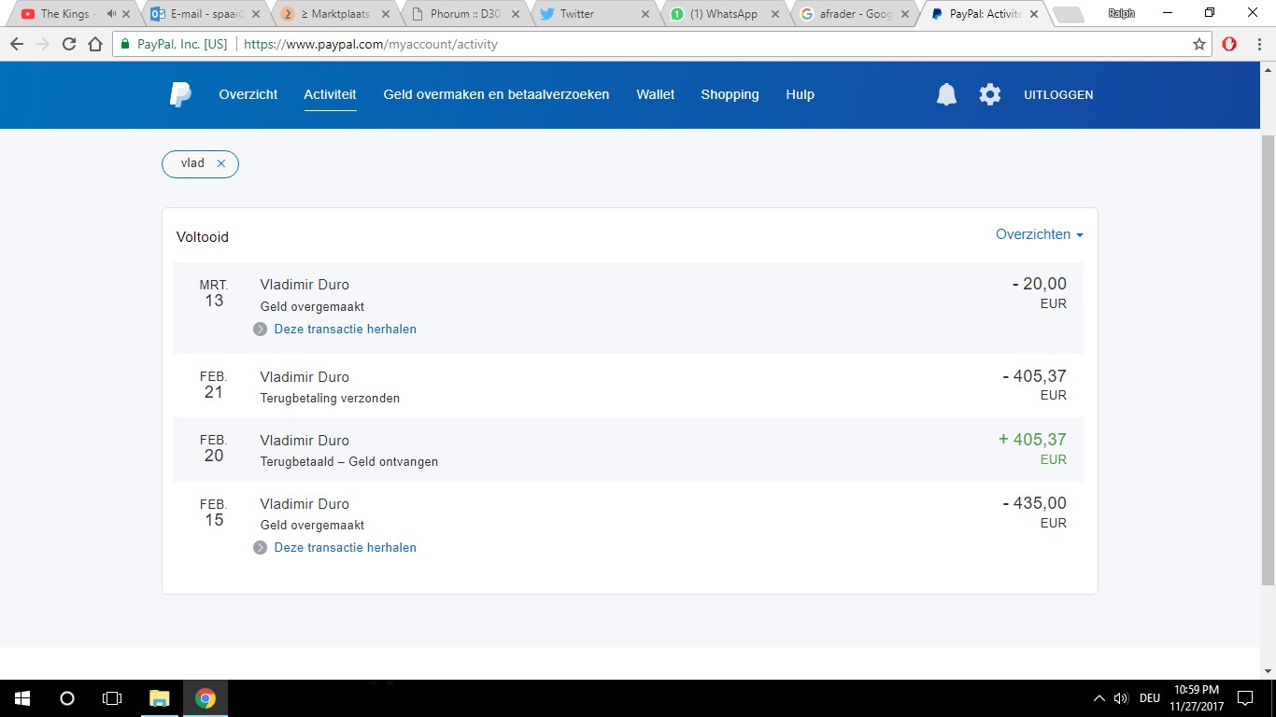Screen dimensions: 1276x717
Task: Show hidden tray icons
Action: tap(1099, 698)
